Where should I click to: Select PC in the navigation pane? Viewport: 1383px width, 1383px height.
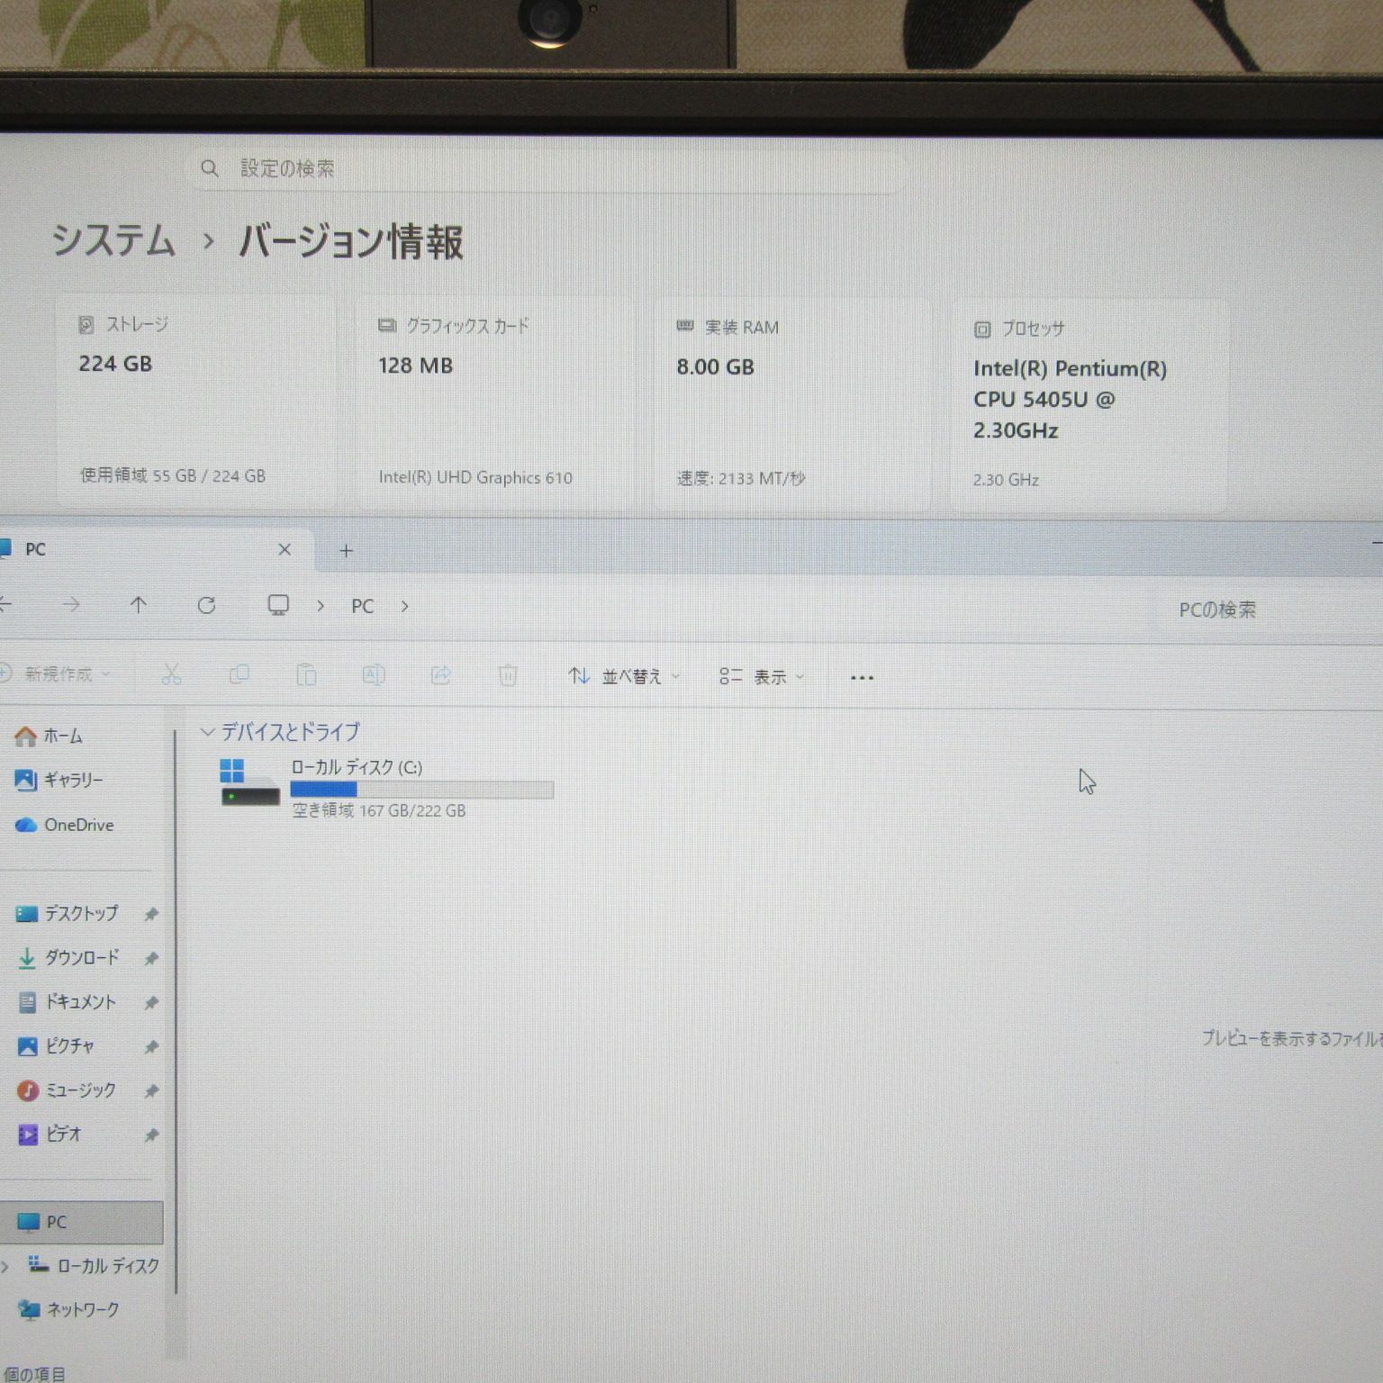82,1222
